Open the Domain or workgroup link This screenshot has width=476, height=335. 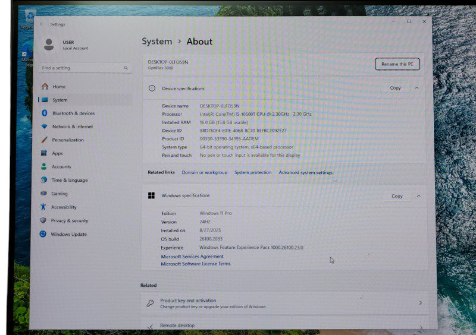point(204,172)
